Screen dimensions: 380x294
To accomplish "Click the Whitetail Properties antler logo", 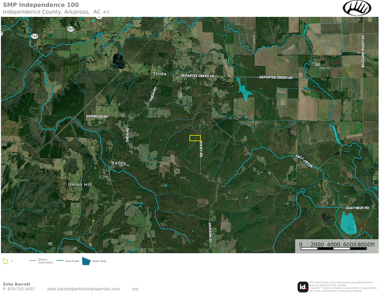I will pos(356,8).
